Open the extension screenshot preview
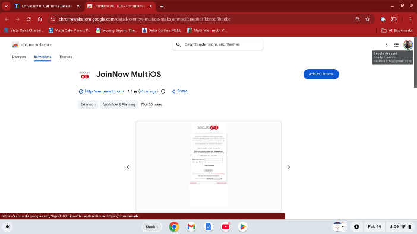Viewport: 417px width, 234px height. 208,166
